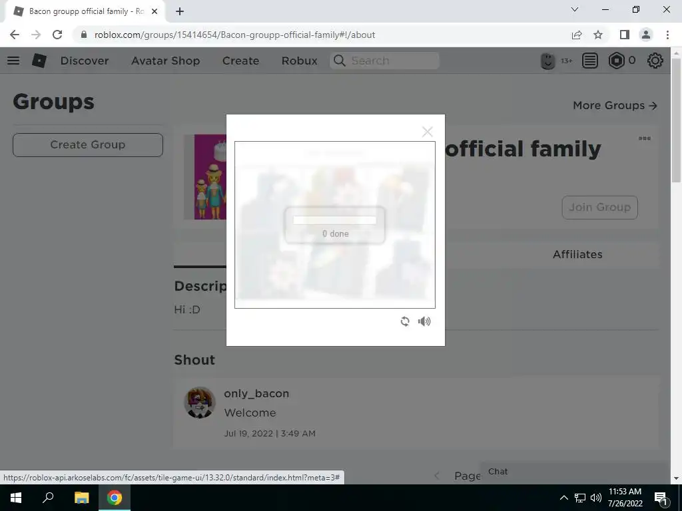
Task: Open the Discover page
Action: 85,61
